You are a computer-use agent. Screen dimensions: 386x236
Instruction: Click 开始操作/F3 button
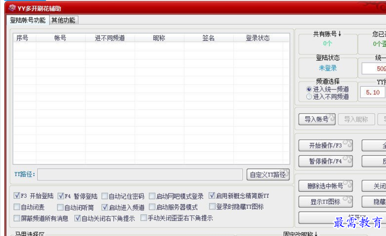(x=325, y=145)
